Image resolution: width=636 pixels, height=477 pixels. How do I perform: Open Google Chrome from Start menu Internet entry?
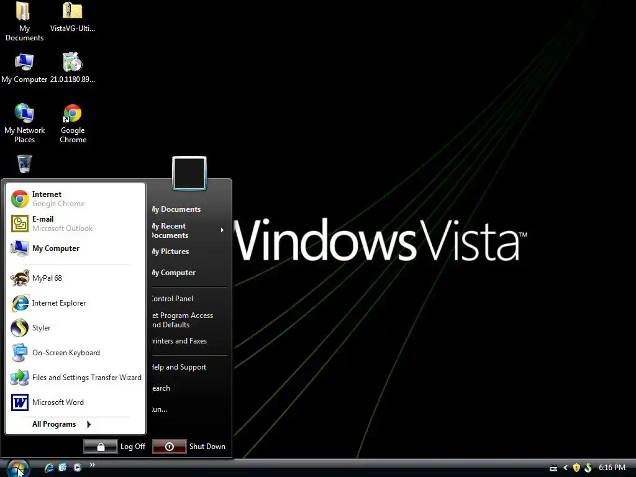(x=75, y=199)
